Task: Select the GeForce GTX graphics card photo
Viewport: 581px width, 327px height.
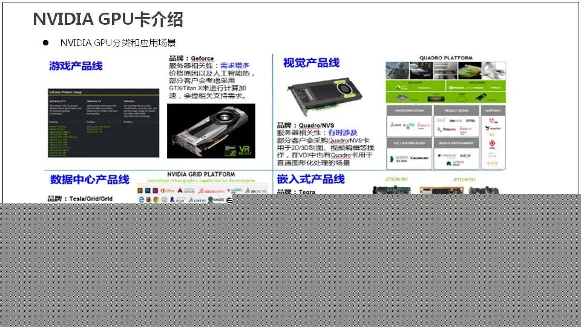Action: [x=211, y=131]
